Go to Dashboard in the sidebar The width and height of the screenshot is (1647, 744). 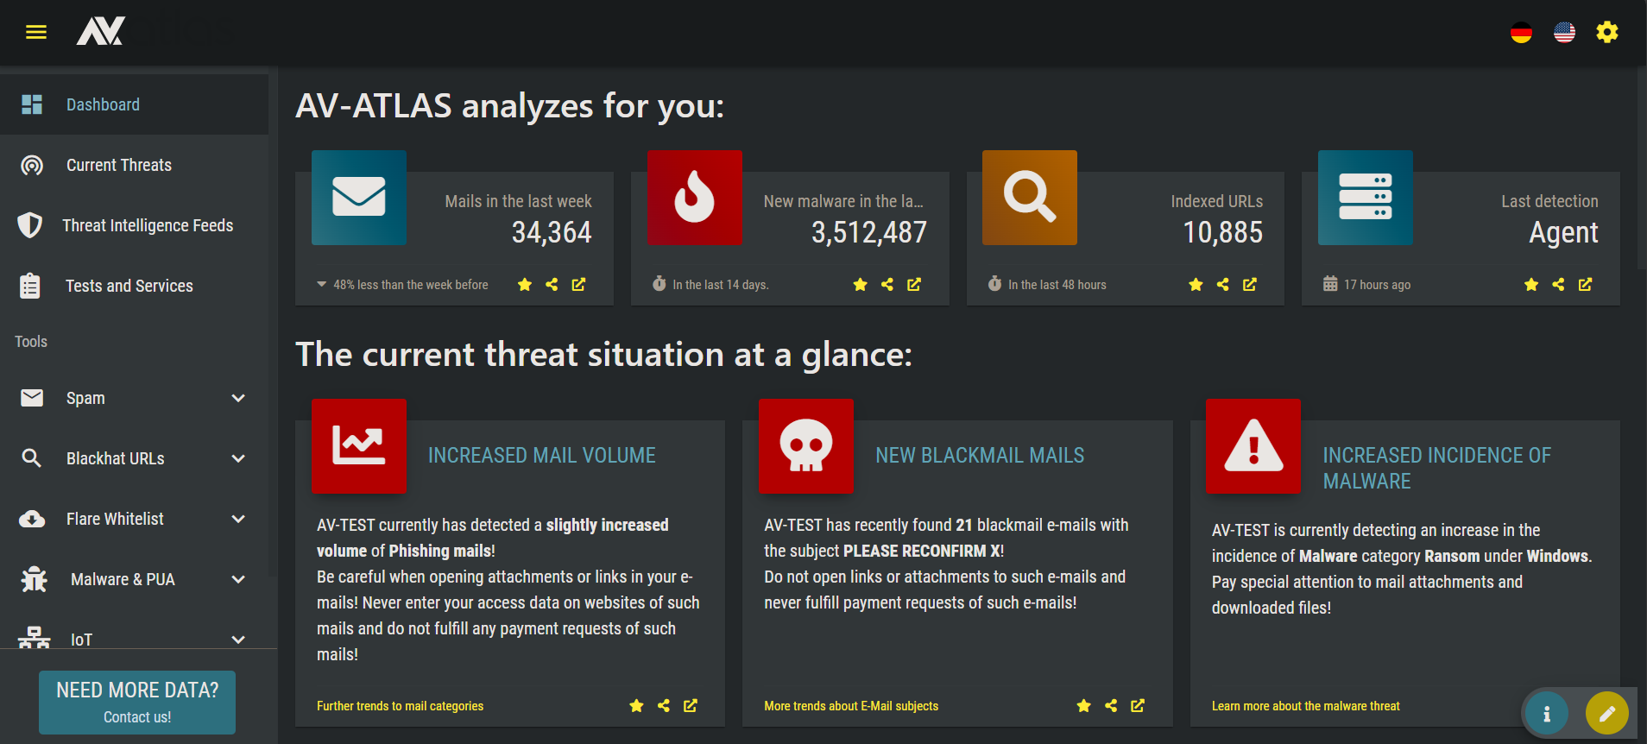tap(134, 104)
